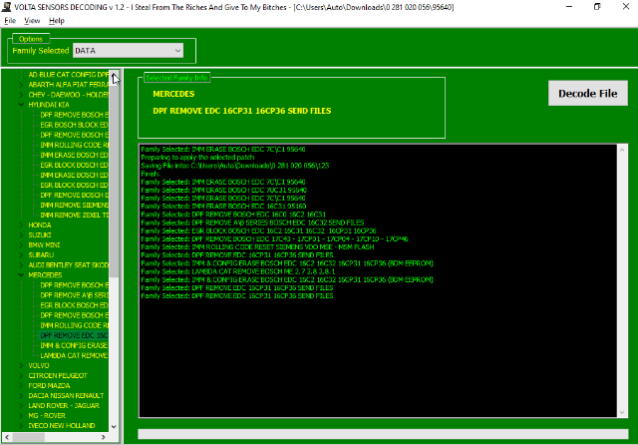Select AD-BLUE CAT CONFIG DPF tree item
The width and height of the screenshot is (638, 445).
(x=69, y=75)
